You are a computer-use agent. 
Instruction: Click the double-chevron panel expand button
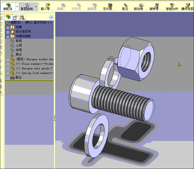click(x=51, y=17)
